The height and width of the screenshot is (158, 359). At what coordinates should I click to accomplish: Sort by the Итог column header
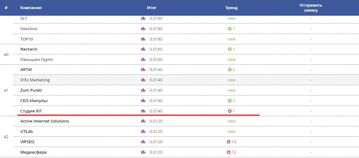pyautogui.click(x=152, y=8)
